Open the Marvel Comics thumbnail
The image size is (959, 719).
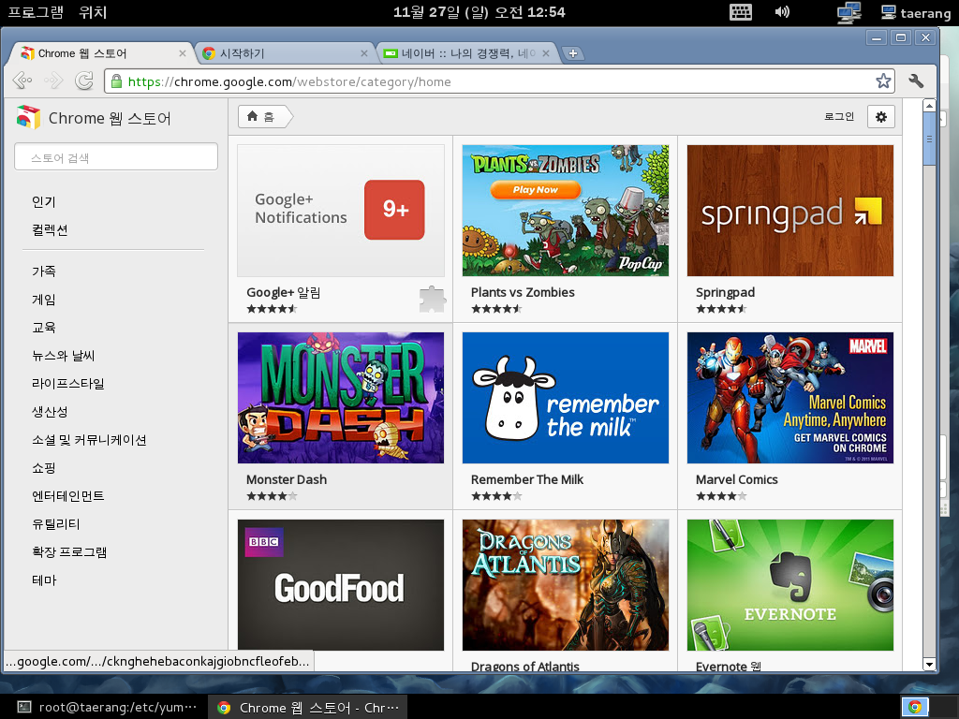click(790, 397)
